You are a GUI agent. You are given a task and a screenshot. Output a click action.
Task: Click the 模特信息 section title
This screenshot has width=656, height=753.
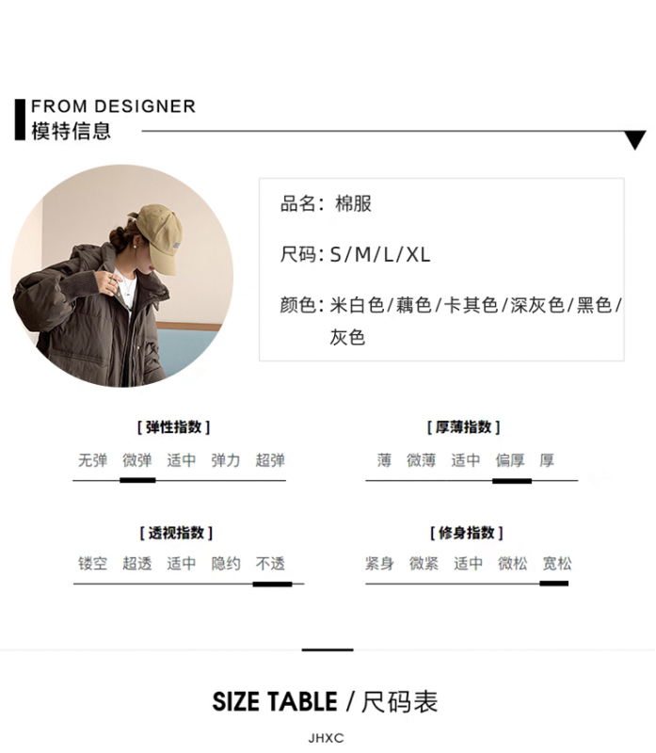coord(72,131)
